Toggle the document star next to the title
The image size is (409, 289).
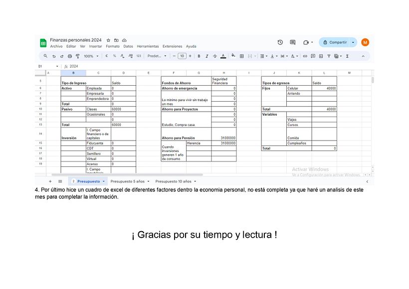[107, 40]
